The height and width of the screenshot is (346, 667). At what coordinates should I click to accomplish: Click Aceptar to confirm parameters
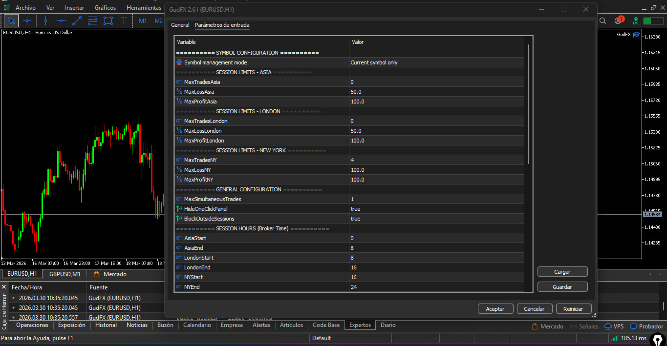pos(495,309)
